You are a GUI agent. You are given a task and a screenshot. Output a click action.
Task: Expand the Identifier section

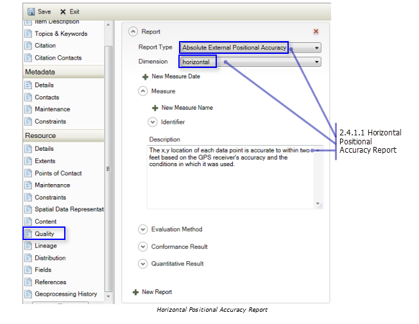153,122
